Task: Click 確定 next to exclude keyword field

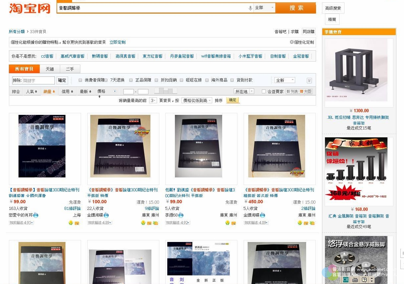Action: (62, 80)
